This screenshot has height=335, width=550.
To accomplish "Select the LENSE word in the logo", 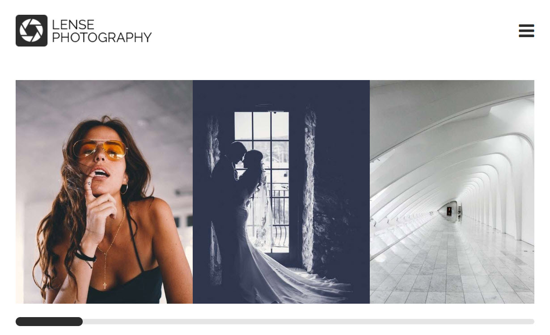I will coord(73,25).
